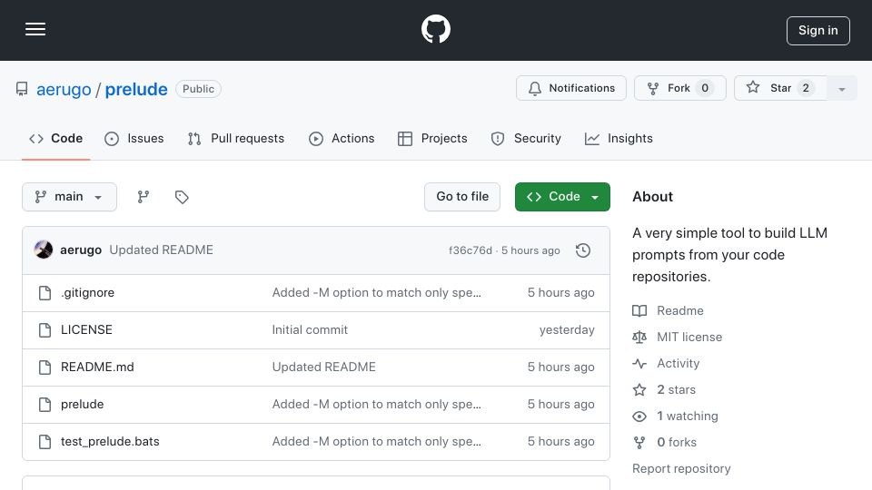Screen dimensions: 872x490
Task: Open the Insights tab
Action: (x=619, y=138)
